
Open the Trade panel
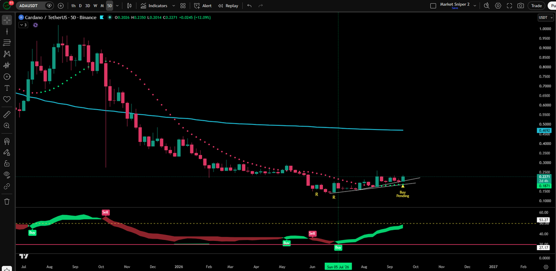tap(537, 6)
